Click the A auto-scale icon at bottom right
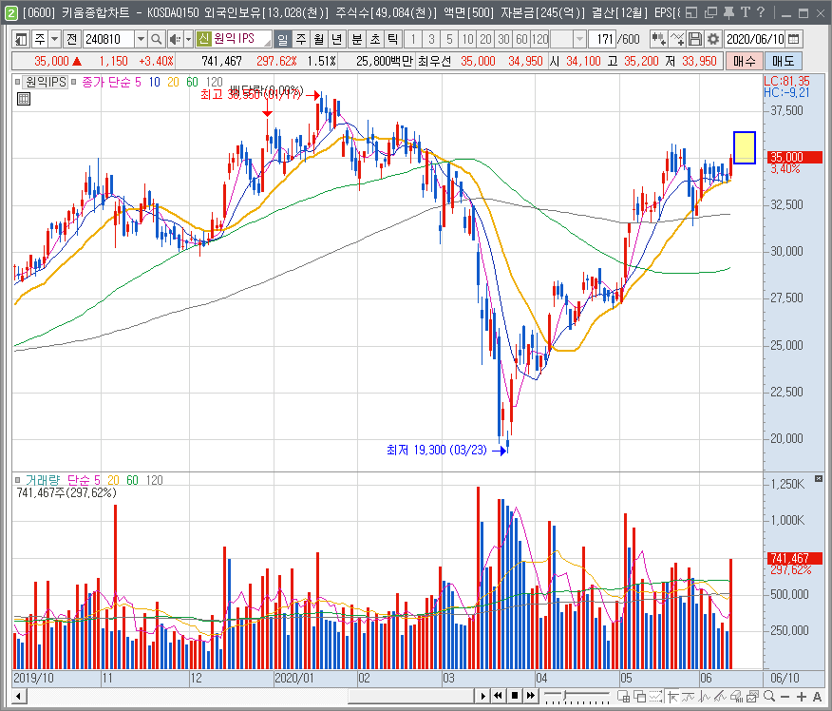This screenshot has height=711, width=832. click(x=817, y=696)
